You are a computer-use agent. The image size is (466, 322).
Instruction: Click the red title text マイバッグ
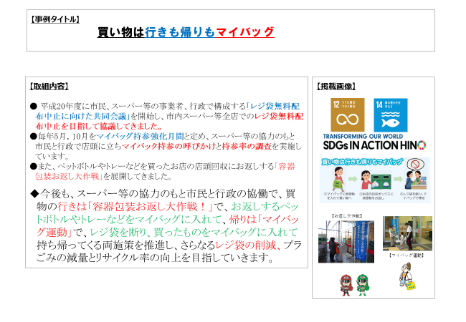tap(245, 32)
